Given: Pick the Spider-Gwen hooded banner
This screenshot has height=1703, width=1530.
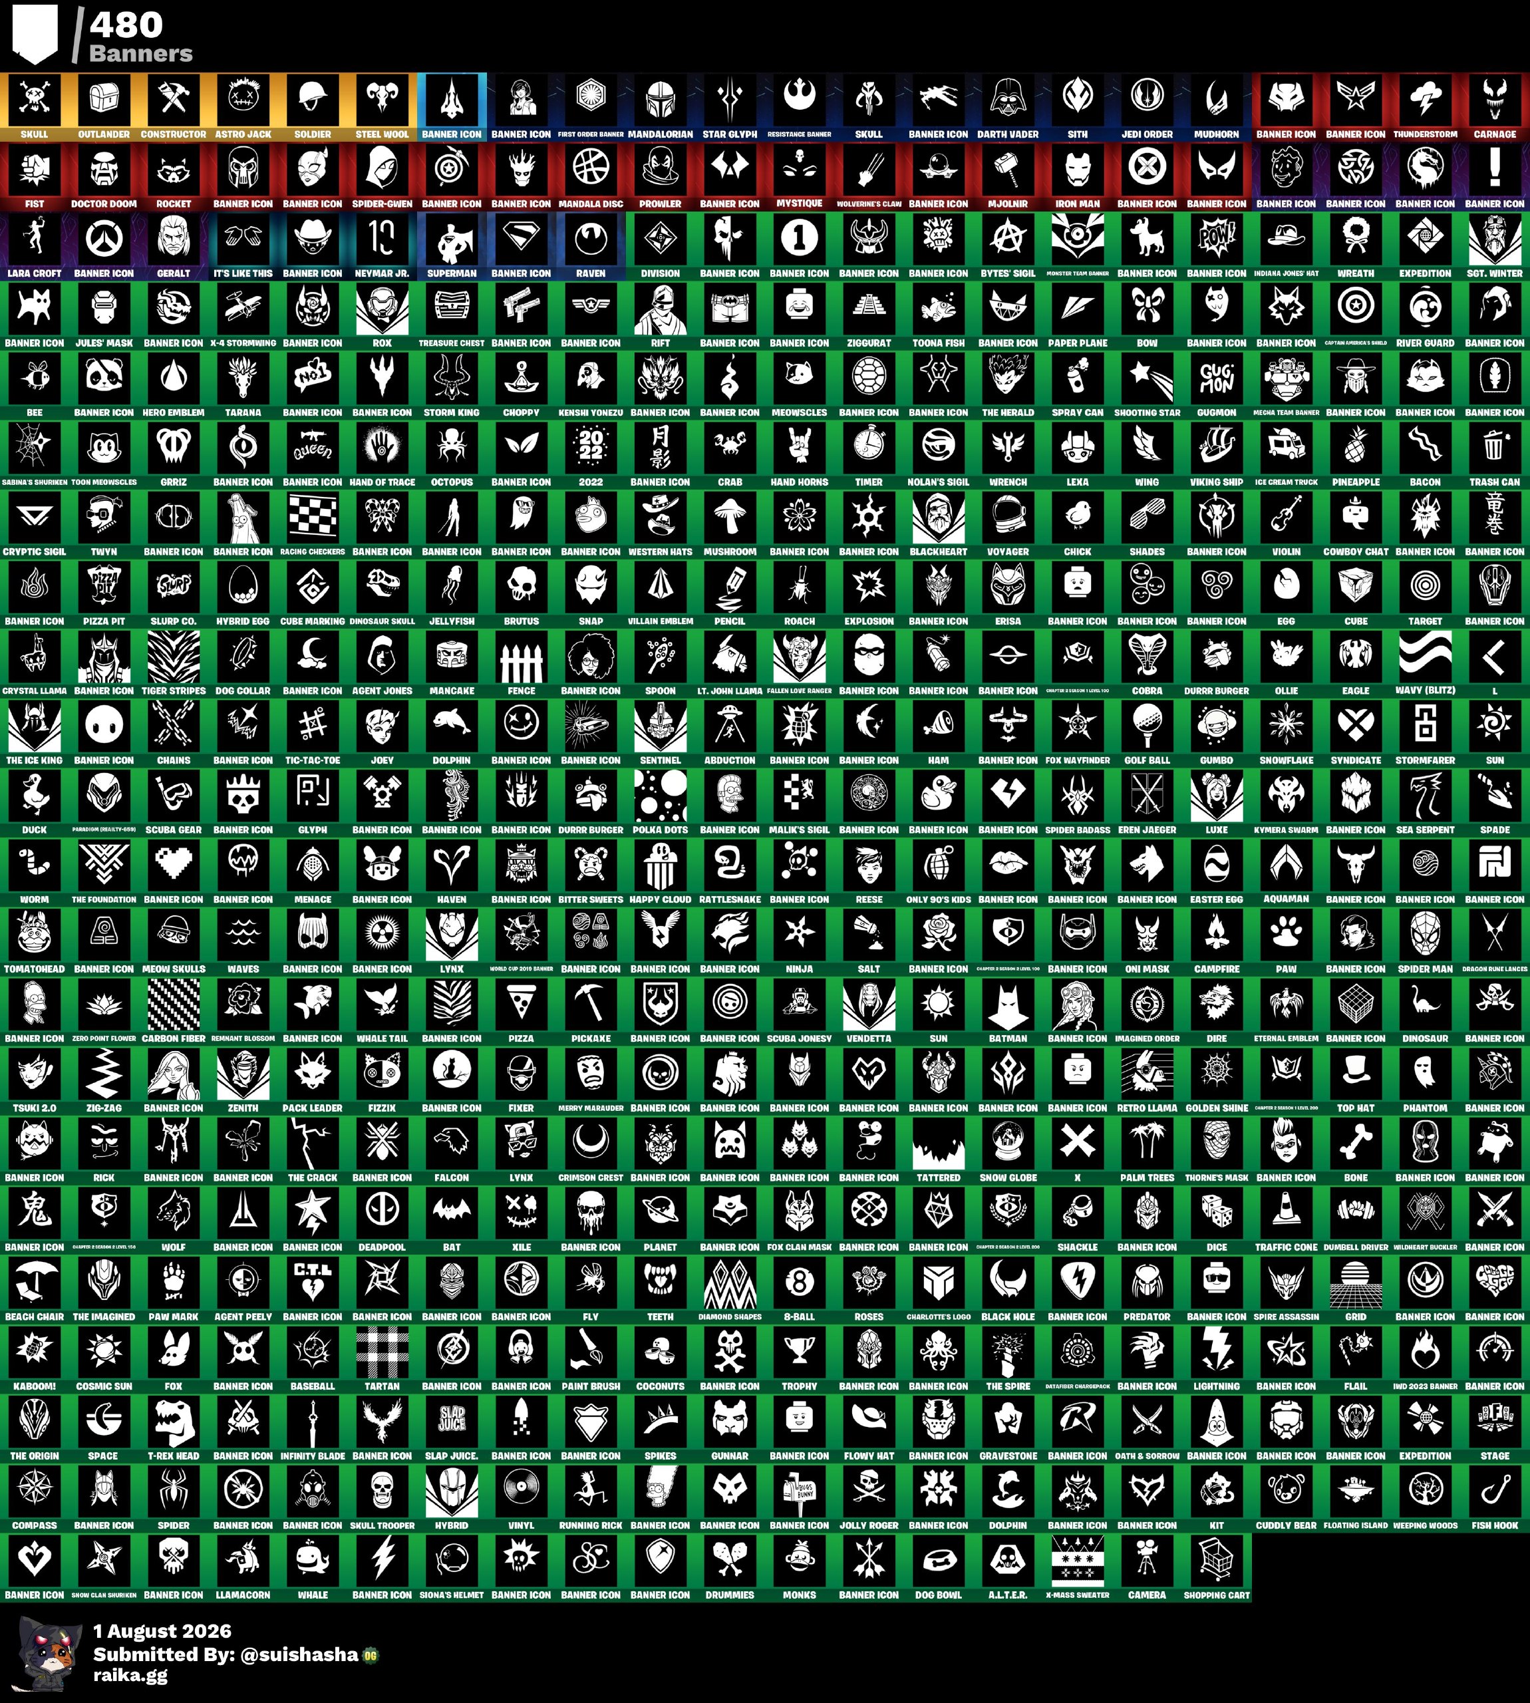Looking at the screenshot, I should tap(382, 176).
